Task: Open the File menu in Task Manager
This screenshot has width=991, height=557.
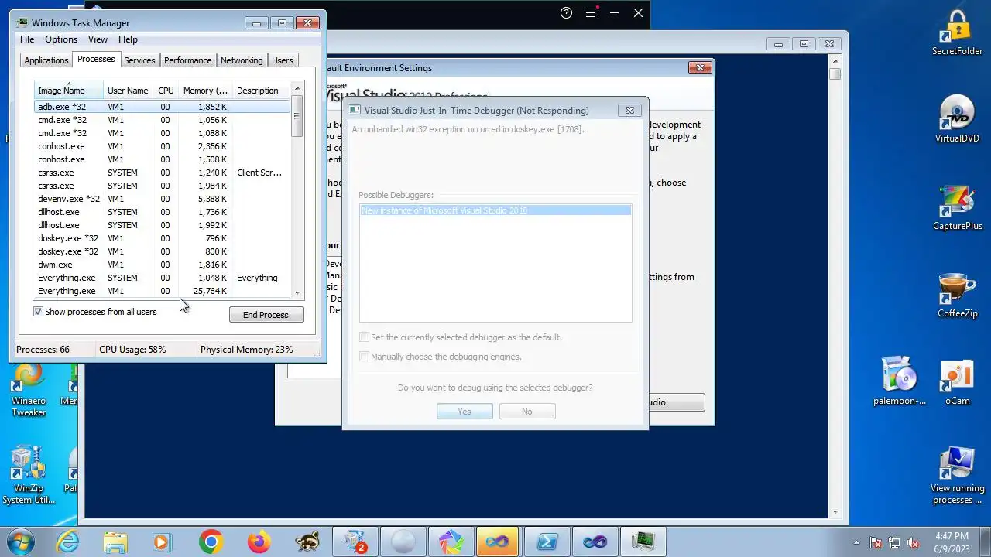Action: click(27, 39)
